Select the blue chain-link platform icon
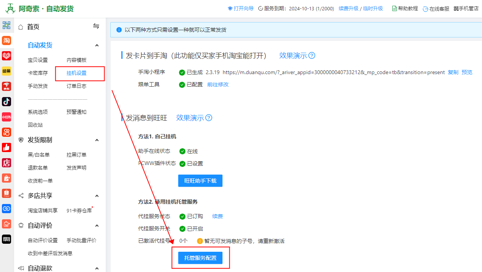Screen dimensions: 482x272 6,209
